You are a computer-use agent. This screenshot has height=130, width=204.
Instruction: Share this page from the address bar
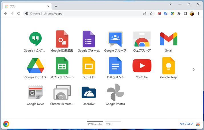click(145, 13)
